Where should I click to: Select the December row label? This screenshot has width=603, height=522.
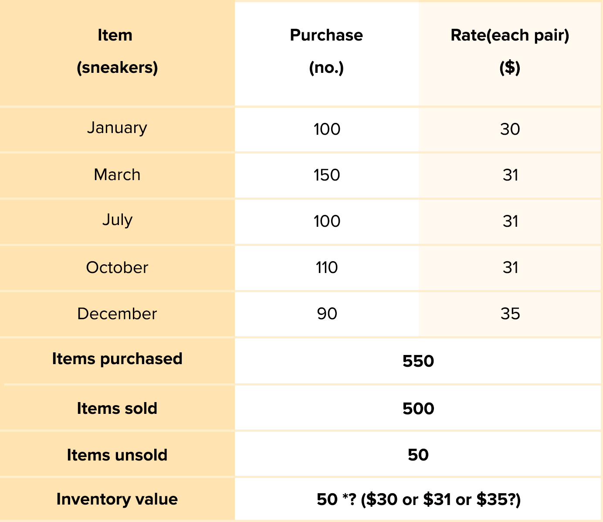117,314
